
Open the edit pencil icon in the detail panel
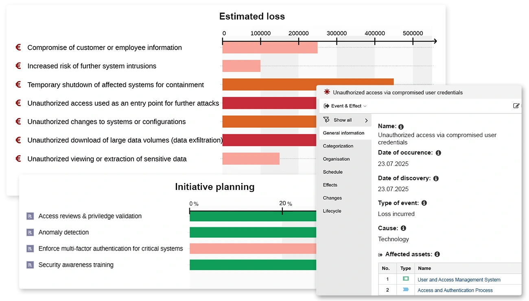516,105
